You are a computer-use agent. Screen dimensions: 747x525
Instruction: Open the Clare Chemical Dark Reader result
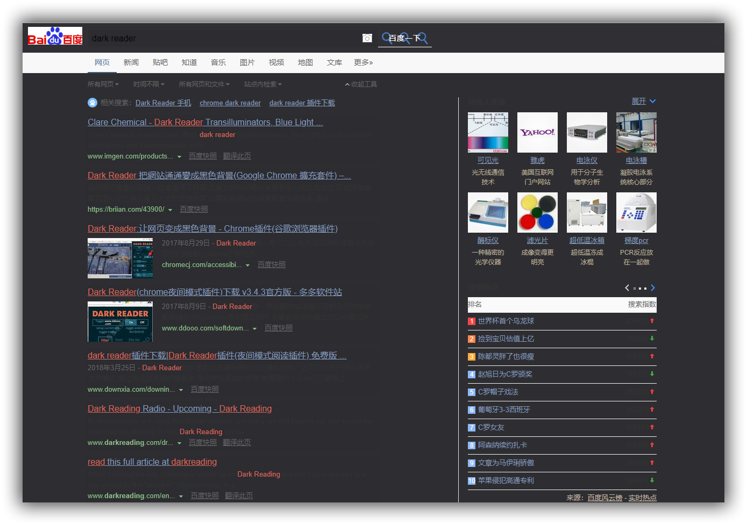point(205,123)
